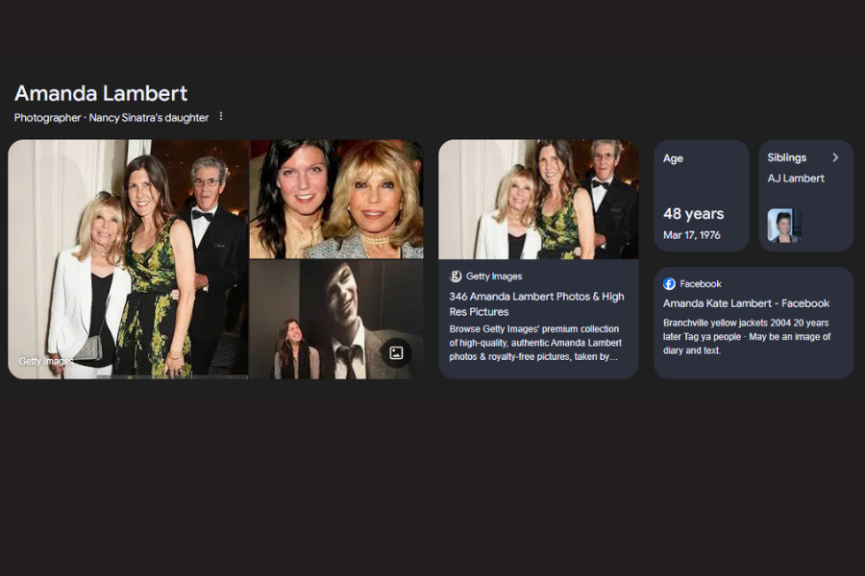Click the 'Facebook' source label
The width and height of the screenshot is (865, 576).
coord(700,284)
